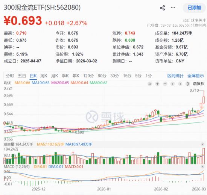This screenshot has width=207, height=195.
Task: Click the share icon
Action: click(x=162, y=8)
